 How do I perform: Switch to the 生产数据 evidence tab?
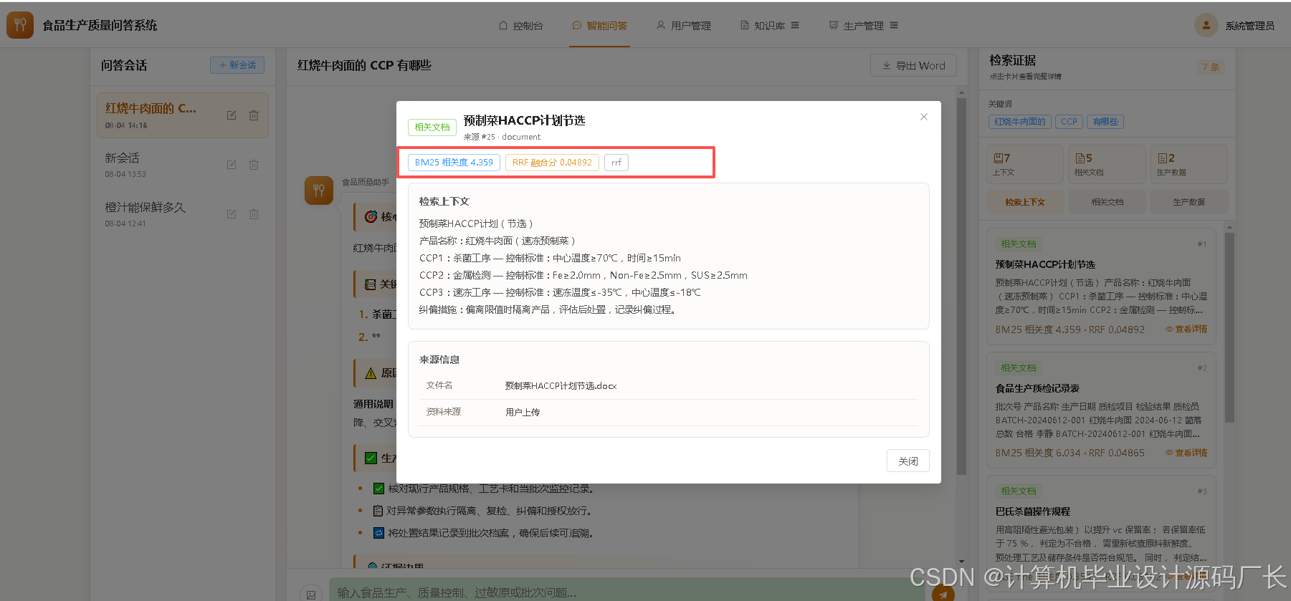coord(1189,202)
